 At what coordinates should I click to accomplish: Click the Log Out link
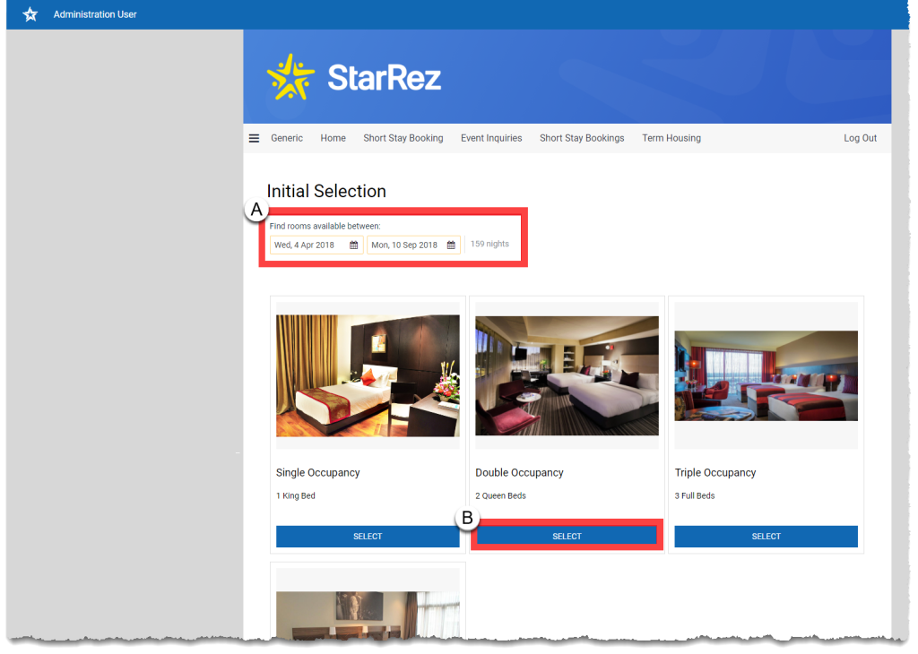pos(860,138)
